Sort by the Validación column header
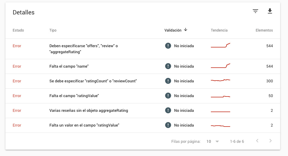This screenshot has width=288, height=156. pos(173,30)
